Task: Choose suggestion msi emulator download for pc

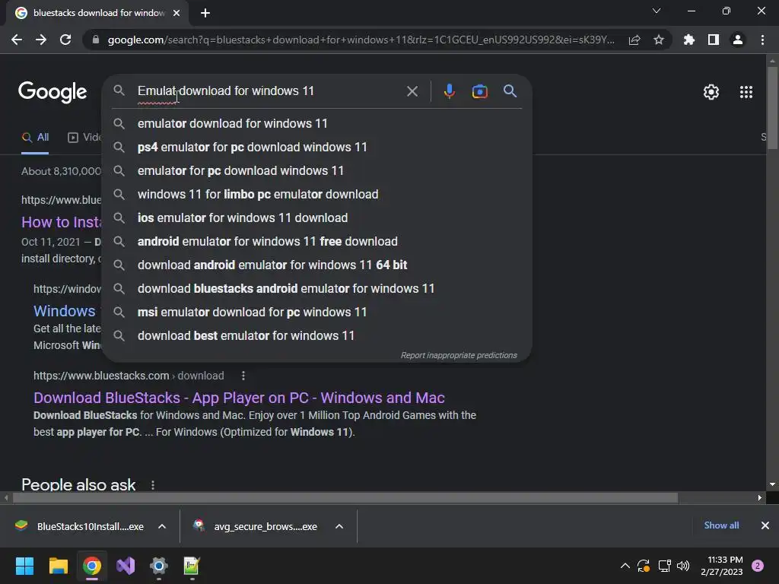Action: click(316, 313)
